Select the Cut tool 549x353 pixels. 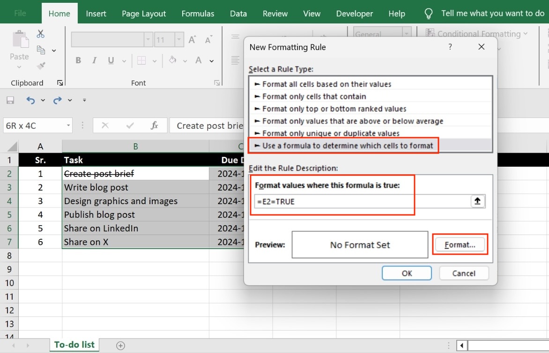[x=40, y=34]
